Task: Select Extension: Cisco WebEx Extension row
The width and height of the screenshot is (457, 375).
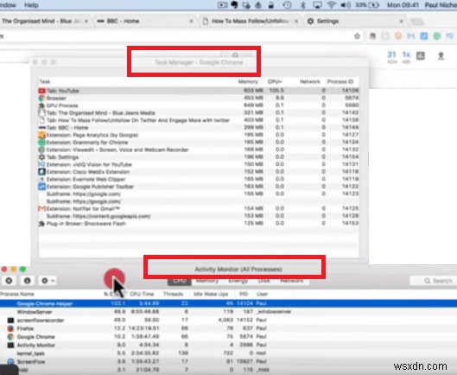Action: pyautogui.click(x=199, y=172)
